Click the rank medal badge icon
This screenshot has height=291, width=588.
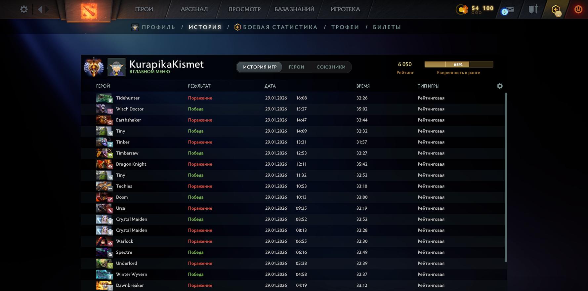pos(94,67)
